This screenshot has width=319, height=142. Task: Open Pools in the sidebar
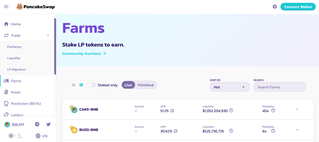16,92
